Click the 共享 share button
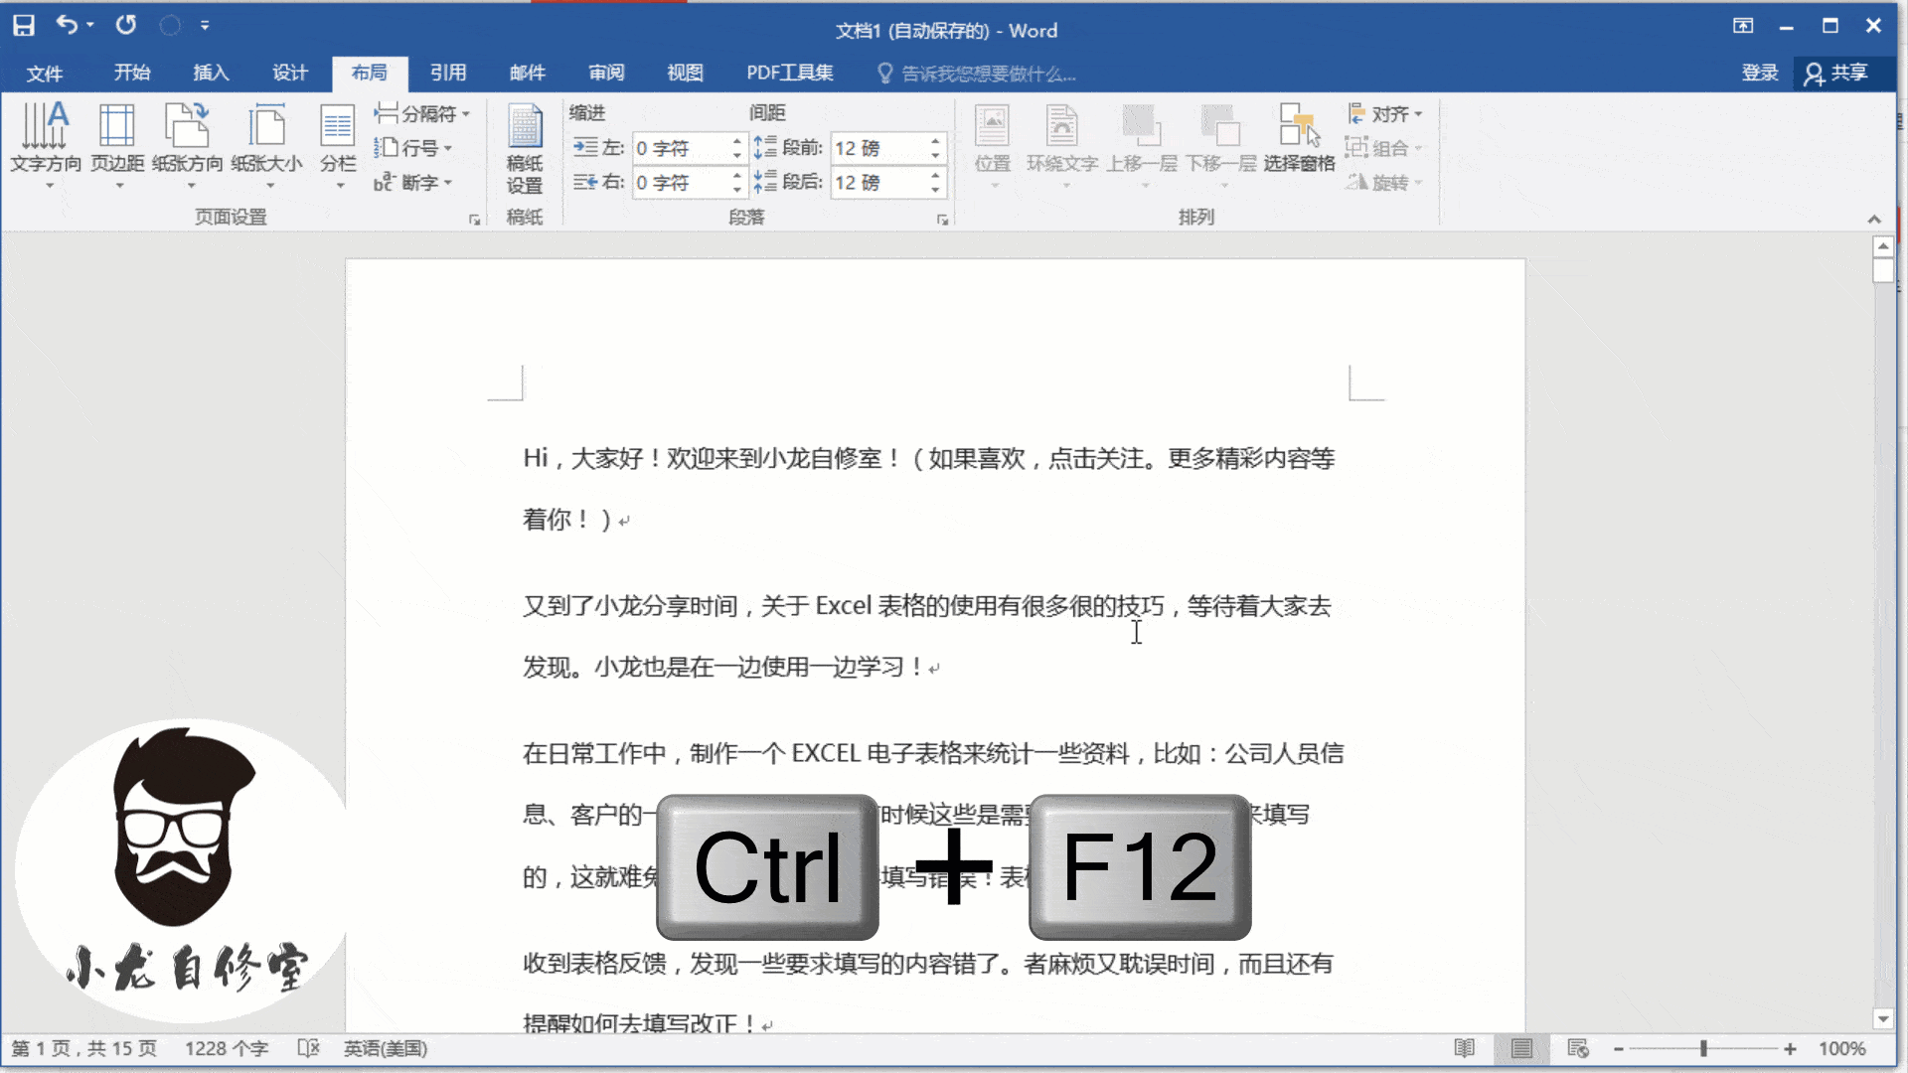 pyautogui.click(x=1837, y=74)
